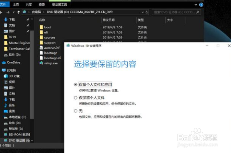Open the 查看 ribbon tab
This screenshot has height=153, width=231.
click(x=42, y=5)
